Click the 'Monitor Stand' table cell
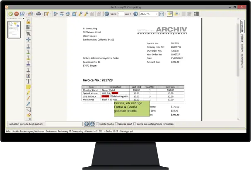This screenshot has width=251, height=170. 90,90
